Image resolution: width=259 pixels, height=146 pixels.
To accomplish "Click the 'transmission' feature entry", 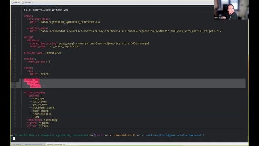I will (x=42, y=114).
